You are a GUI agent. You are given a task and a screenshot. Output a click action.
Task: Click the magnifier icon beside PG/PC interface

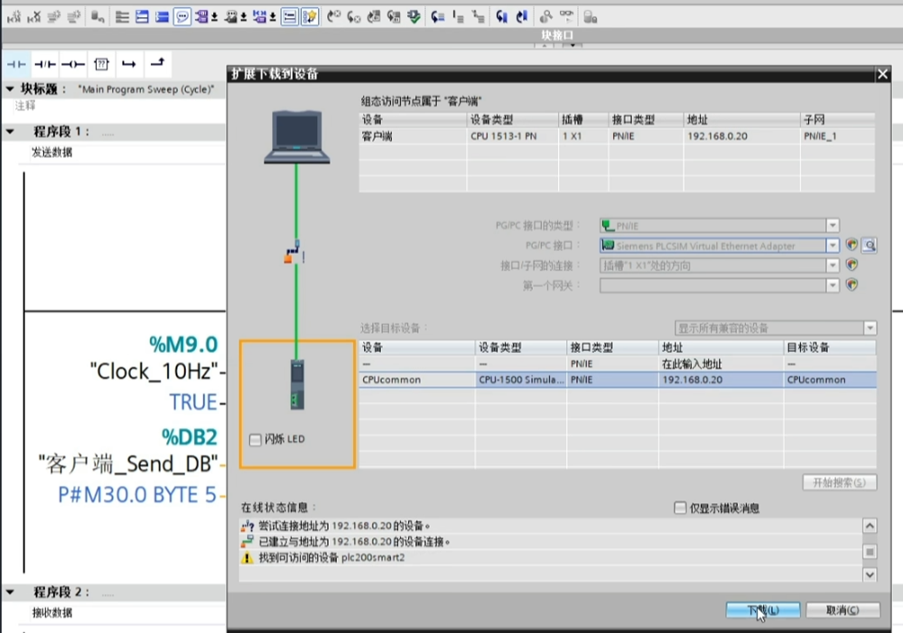click(x=869, y=246)
